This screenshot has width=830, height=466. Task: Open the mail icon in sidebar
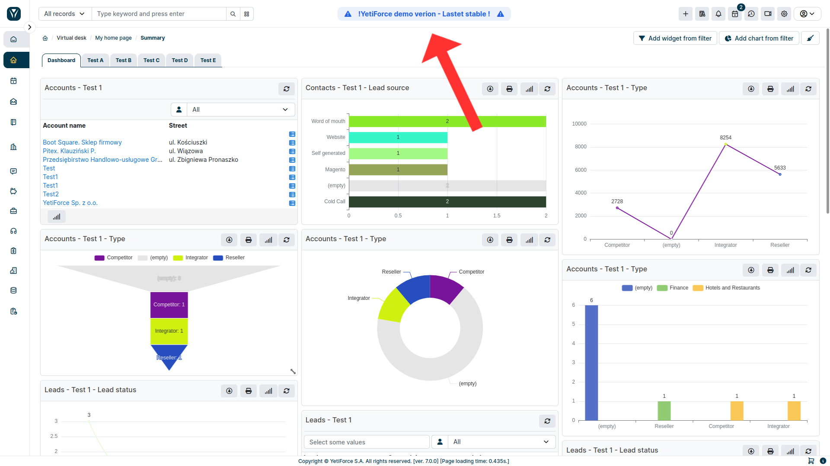click(x=14, y=102)
